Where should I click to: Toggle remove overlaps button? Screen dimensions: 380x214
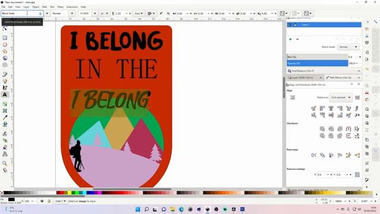(357, 174)
